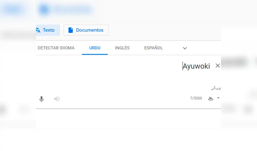Select the speaker icon to listen to text
This screenshot has height=151, width=257.
coord(57,99)
